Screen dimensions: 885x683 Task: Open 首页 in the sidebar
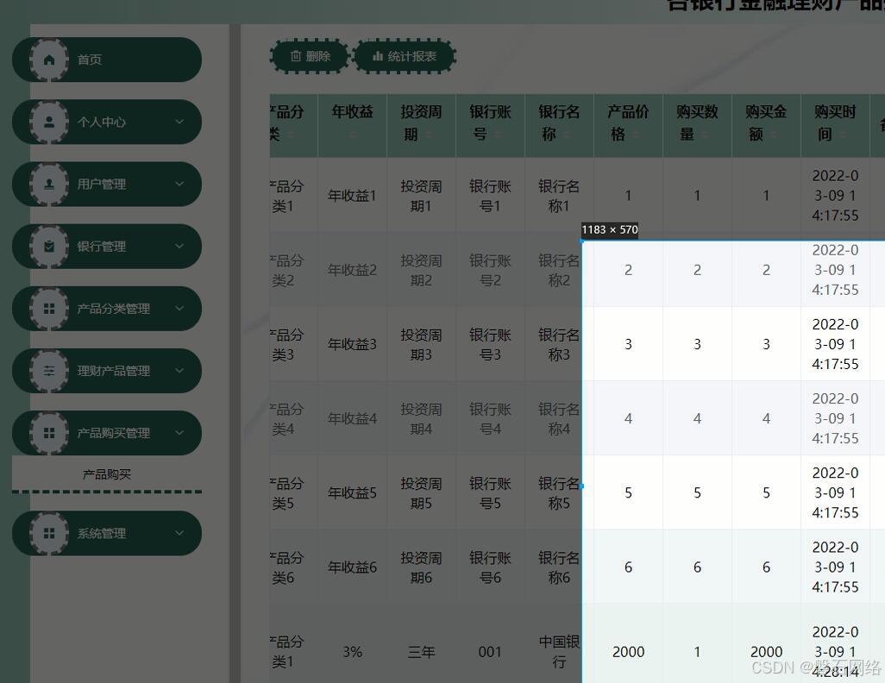click(x=107, y=60)
